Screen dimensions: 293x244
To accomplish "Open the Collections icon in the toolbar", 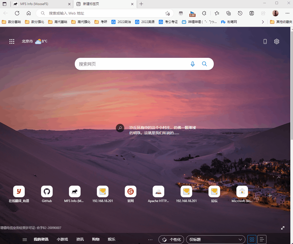I will 229,13.
